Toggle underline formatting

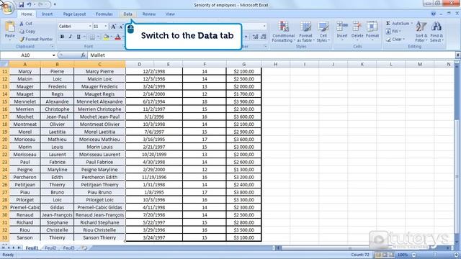(79, 37)
